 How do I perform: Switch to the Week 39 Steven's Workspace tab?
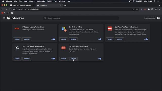[x=23, y=5]
